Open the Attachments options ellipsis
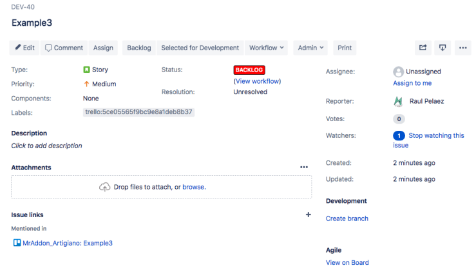Image resolution: width=476 pixels, height=270 pixels. click(x=304, y=168)
